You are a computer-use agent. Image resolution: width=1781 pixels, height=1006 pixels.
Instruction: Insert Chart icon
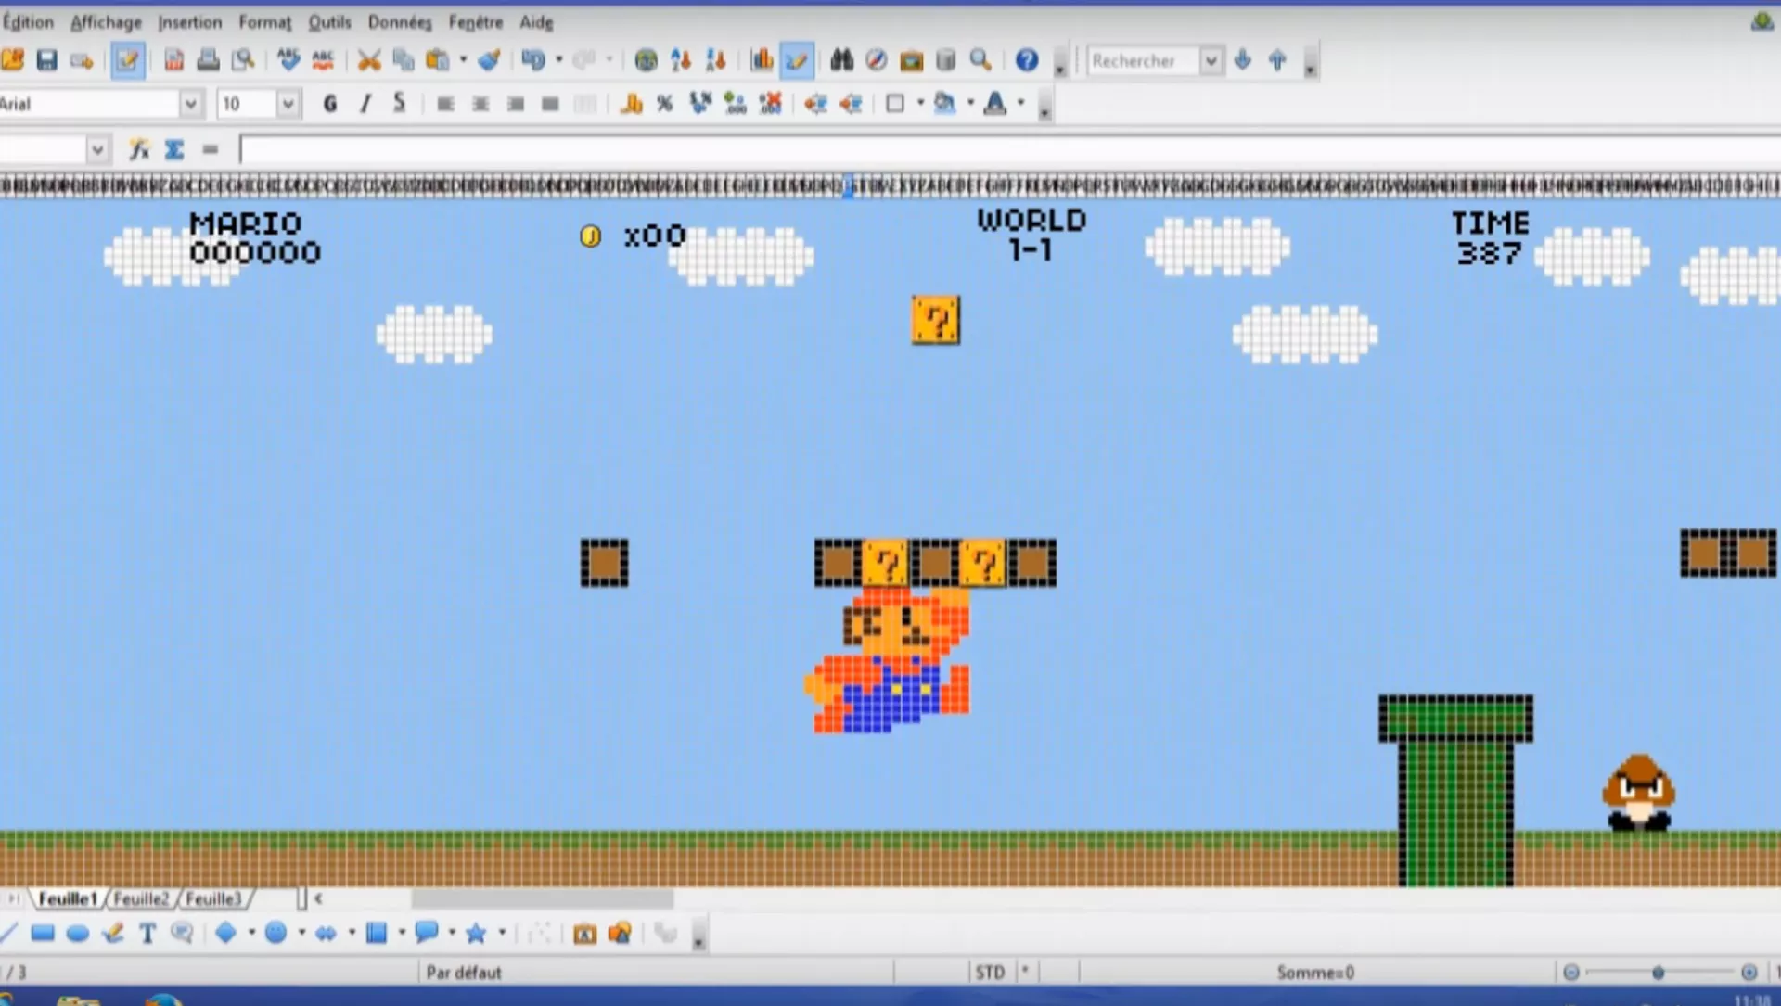[762, 61]
